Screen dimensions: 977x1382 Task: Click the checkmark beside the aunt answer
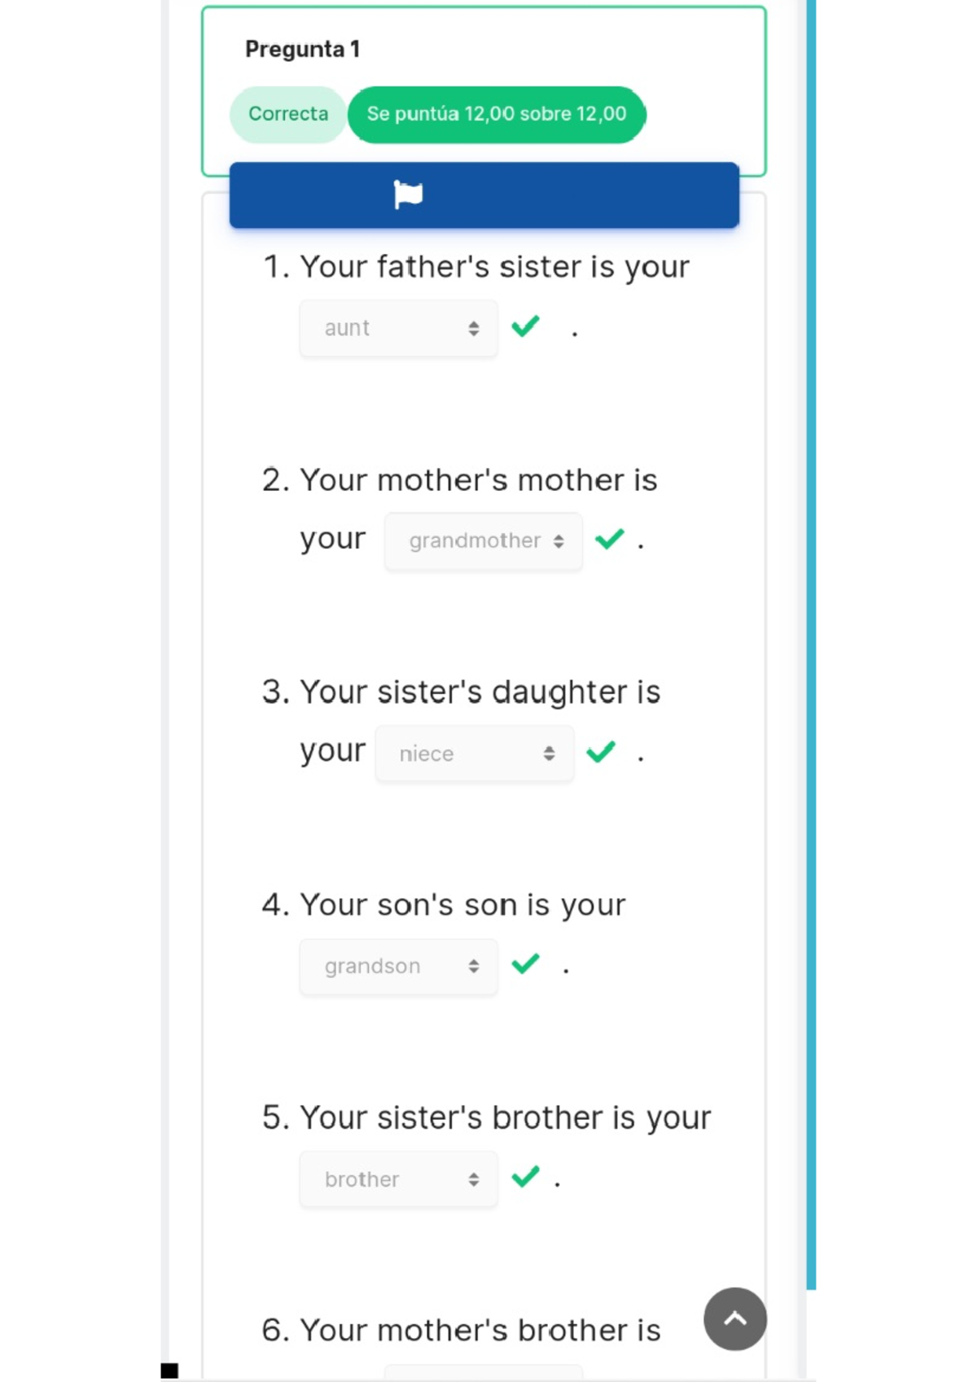[x=526, y=326]
